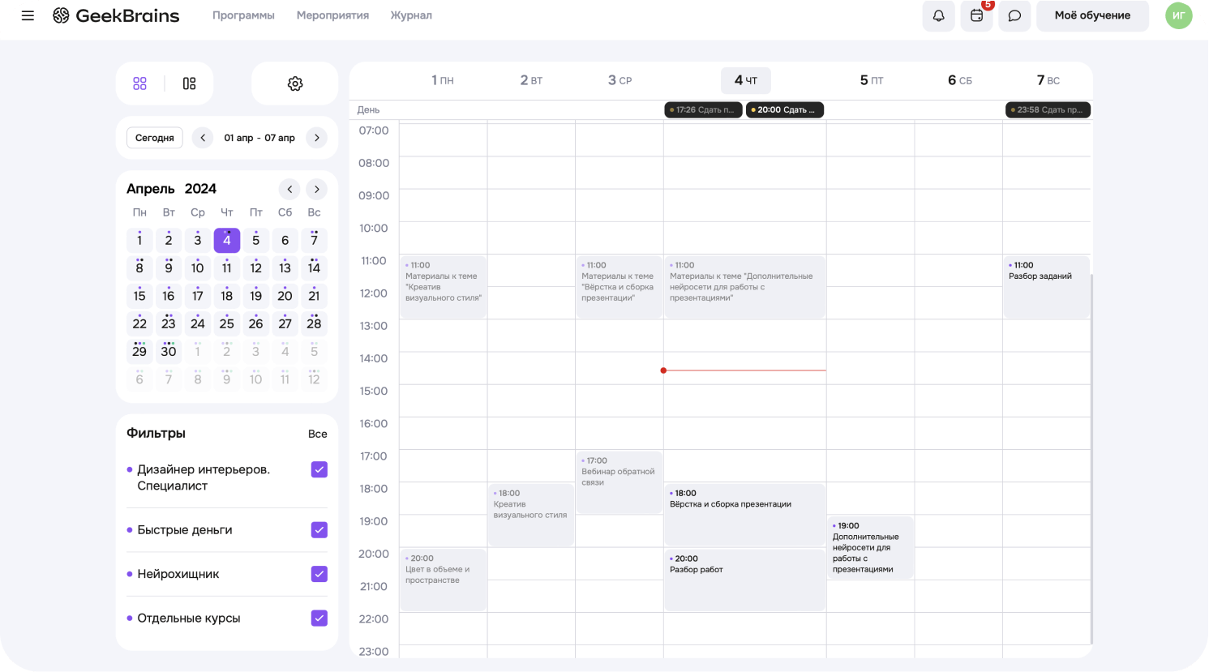
Task: Select the 4 ЧТ day column header
Action: 746,80
